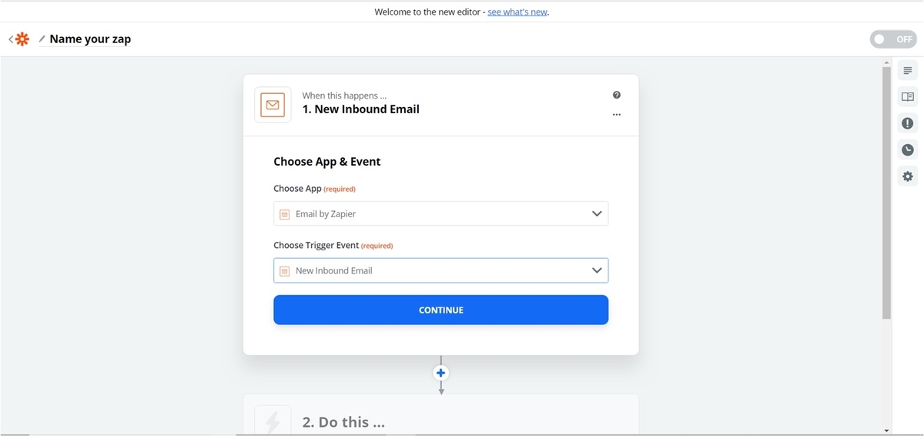Click the scrollbar down arrow

[x=886, y=431]
